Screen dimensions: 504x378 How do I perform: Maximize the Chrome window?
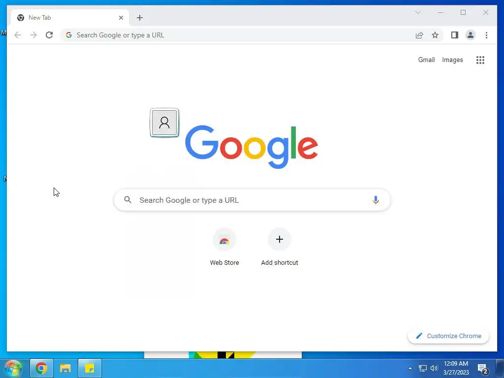(x=463, y=12)
